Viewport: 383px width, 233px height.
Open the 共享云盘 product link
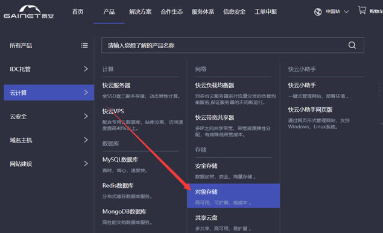coord(206,218)
